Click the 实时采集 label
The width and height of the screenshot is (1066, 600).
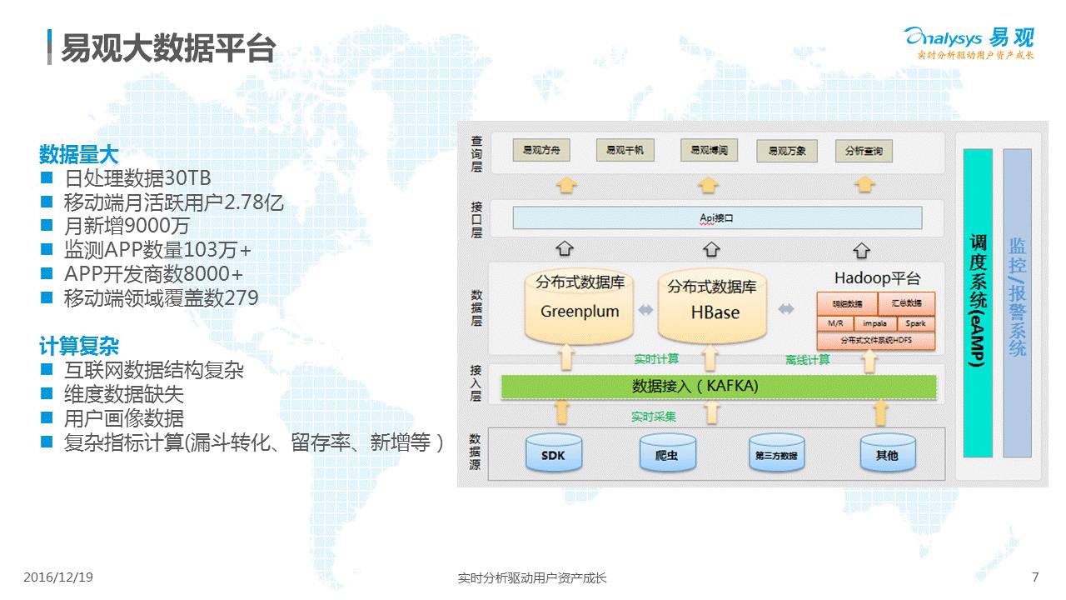(x=654, y=417)
